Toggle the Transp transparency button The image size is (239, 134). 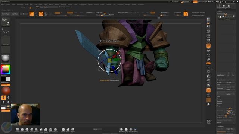pos(208,95)
